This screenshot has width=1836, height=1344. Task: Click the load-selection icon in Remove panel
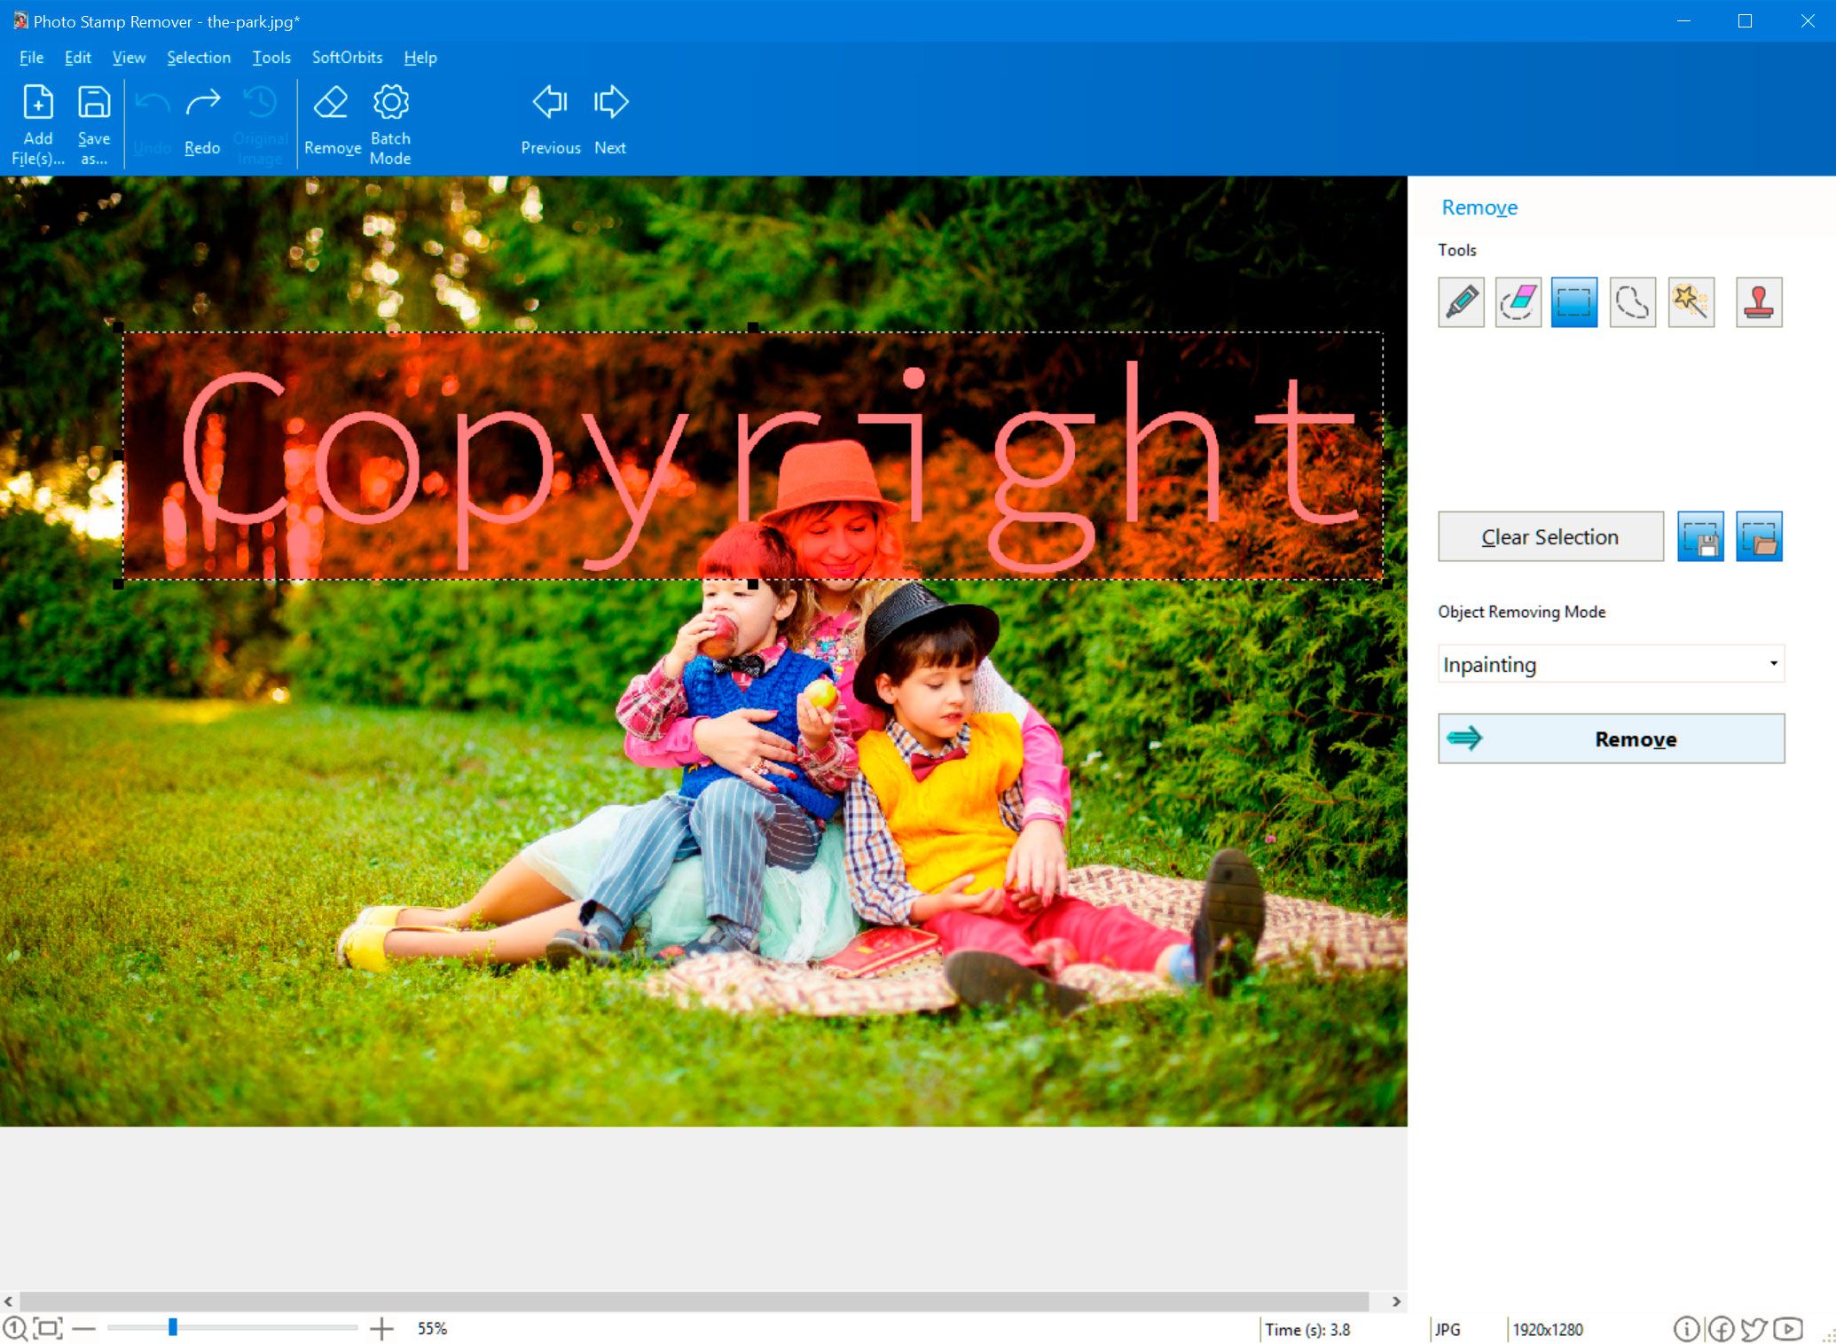pos(1756,537)
